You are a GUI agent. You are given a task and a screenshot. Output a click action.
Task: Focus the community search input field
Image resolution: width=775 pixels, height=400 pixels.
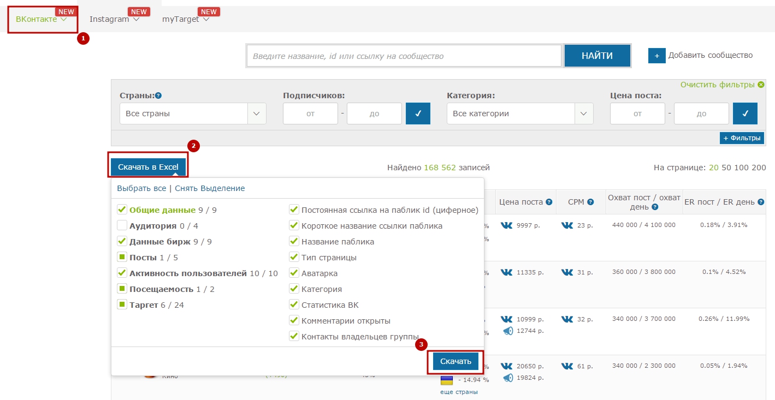pyautogui.click(x=404, y=56)
